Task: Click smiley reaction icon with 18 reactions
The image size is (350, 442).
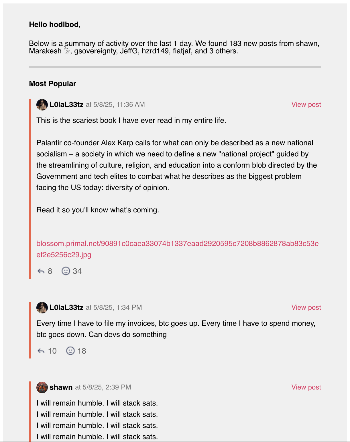Action: [70, 351]
